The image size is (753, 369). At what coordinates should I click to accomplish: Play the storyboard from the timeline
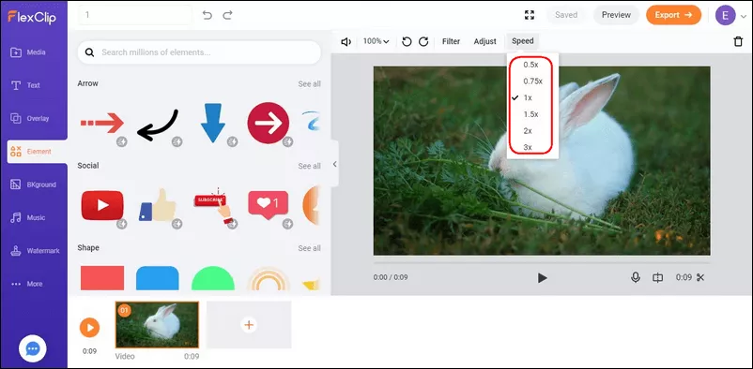tap(89, 327)
